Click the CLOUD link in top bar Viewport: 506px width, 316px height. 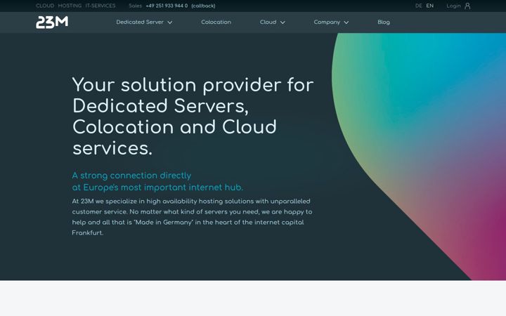point(45,6)
